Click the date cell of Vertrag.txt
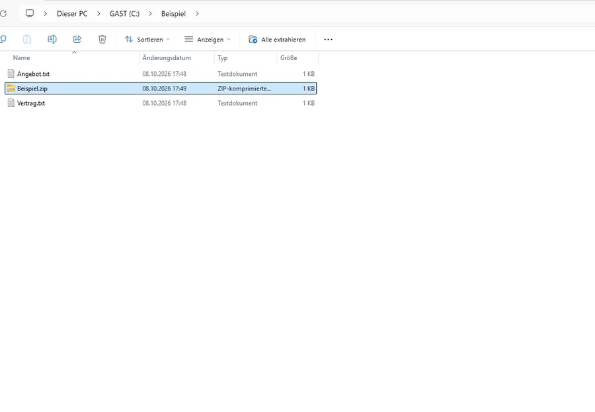This screenshot has height=412, width=595. (x=165, y=103)
